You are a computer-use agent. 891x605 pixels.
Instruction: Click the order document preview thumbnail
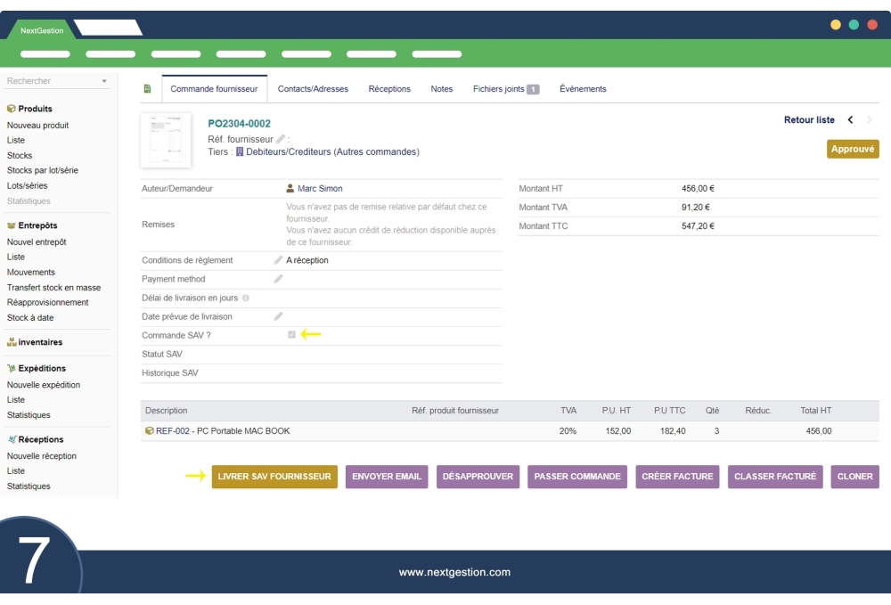tap(166, 140)
